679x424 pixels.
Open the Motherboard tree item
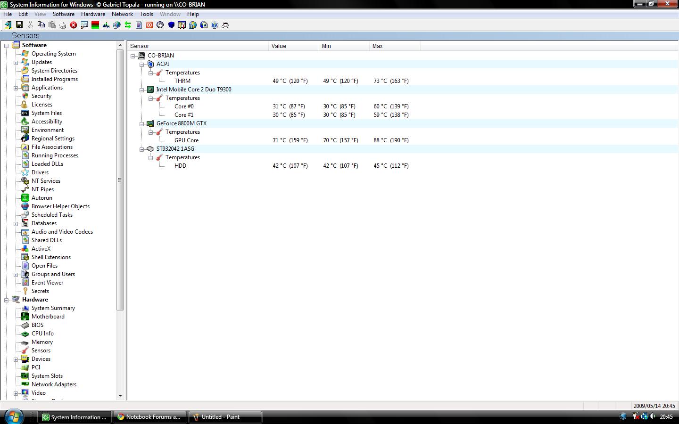click(48, 317)
